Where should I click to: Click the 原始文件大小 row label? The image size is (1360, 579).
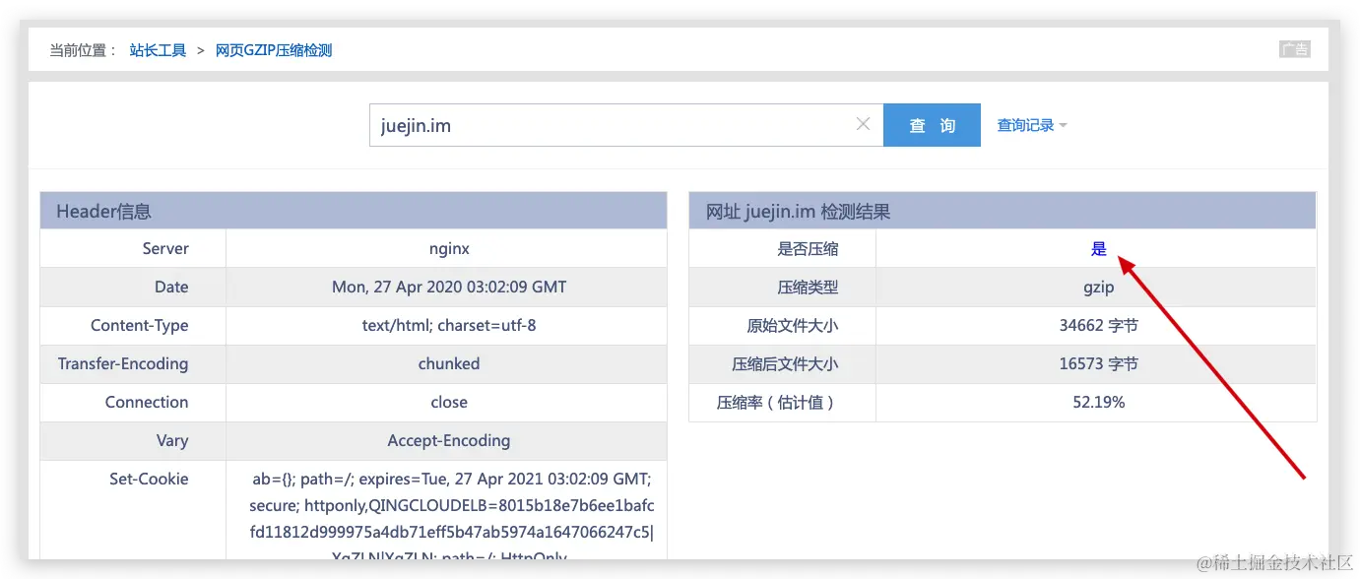[793, 326]
